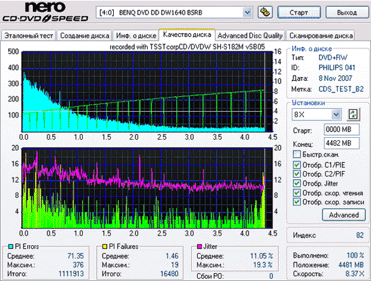Open the Advanced Disc Quality tab
The width and height of the screenshot is (371, 281).
[250, 36]
